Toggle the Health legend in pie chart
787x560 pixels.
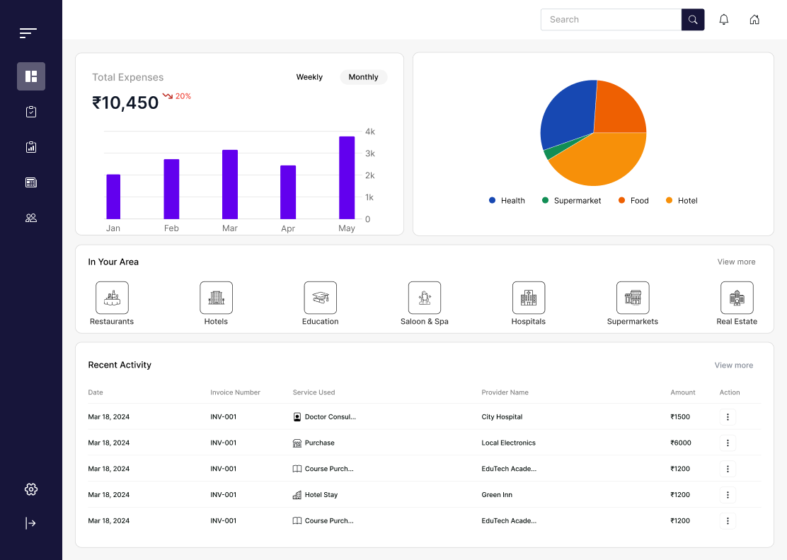[x=507, y=200]
